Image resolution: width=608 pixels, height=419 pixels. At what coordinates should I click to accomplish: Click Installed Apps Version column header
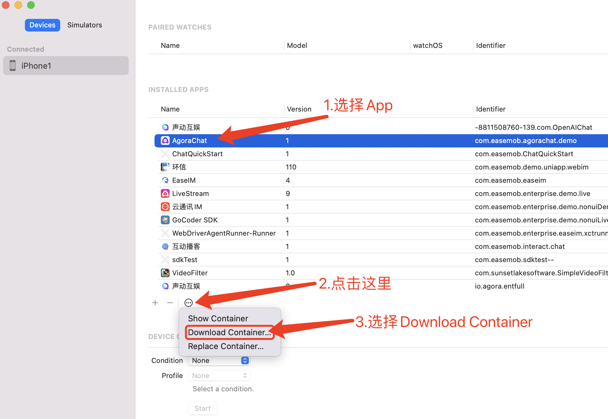click(x=299, y=109)
